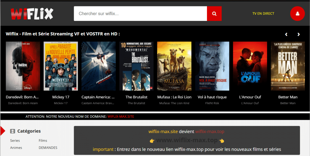Open the Mufasa : Le Roi Lion title
Screen dimensions: 310x156
[174, 97]
